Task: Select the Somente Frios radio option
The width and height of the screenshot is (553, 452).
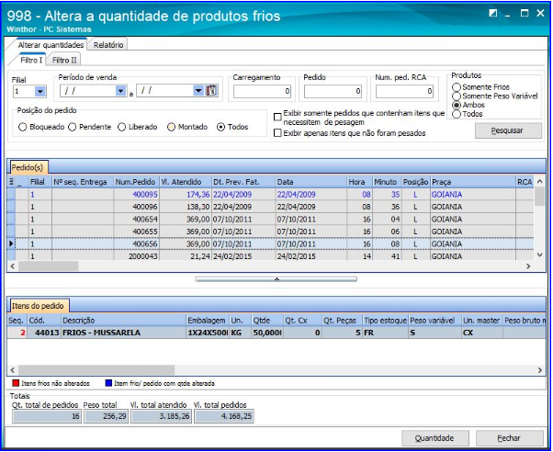Action: [457, 86]
